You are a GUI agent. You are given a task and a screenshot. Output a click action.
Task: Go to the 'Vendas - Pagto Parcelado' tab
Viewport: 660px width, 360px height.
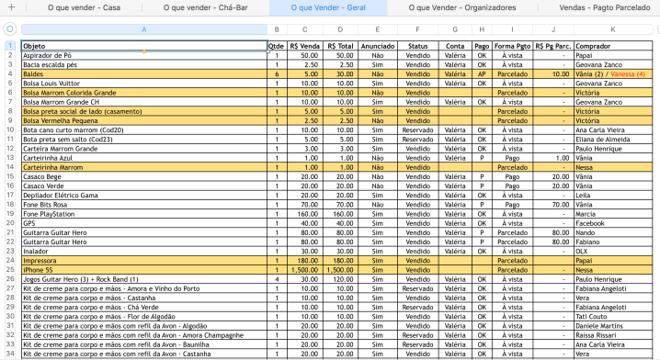[605, 7]
